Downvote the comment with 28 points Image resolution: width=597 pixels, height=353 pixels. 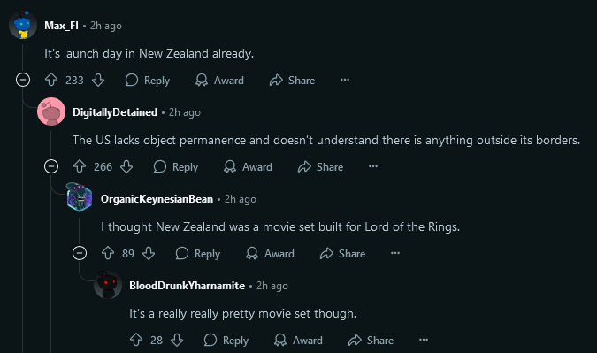177,340
